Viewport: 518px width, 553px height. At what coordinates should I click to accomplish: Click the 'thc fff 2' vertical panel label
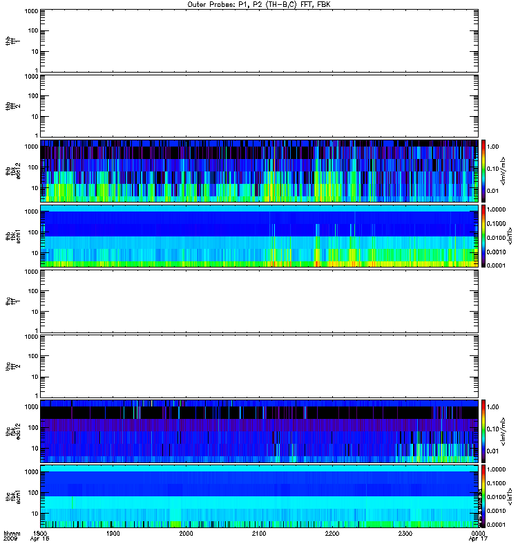[12, 366]
